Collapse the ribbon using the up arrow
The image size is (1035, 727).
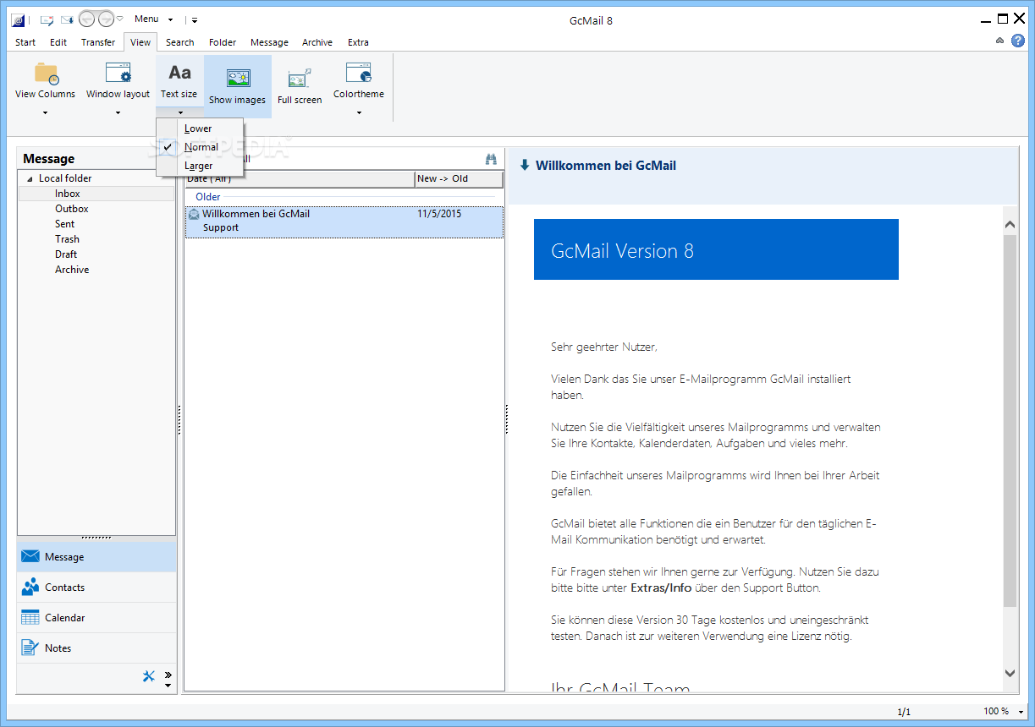pyautogui.click(x=999, y=41)
